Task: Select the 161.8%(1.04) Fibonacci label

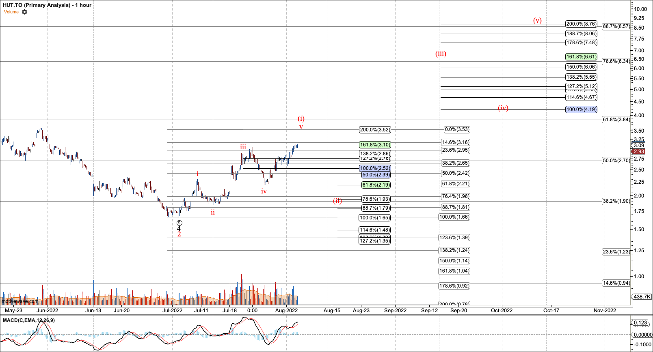Action: pyautogui.click(x=454, y=271)
